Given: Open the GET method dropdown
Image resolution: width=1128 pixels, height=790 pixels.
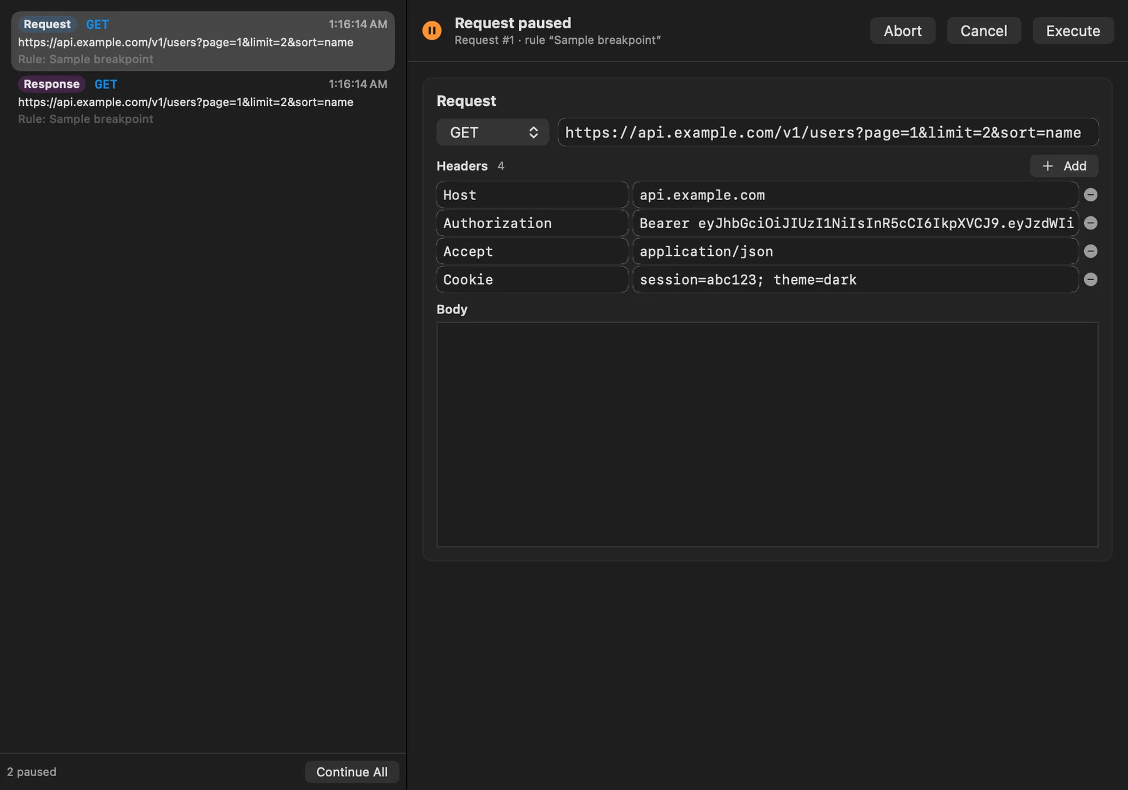Looking at the screenshot, I should tap(493, 132).
